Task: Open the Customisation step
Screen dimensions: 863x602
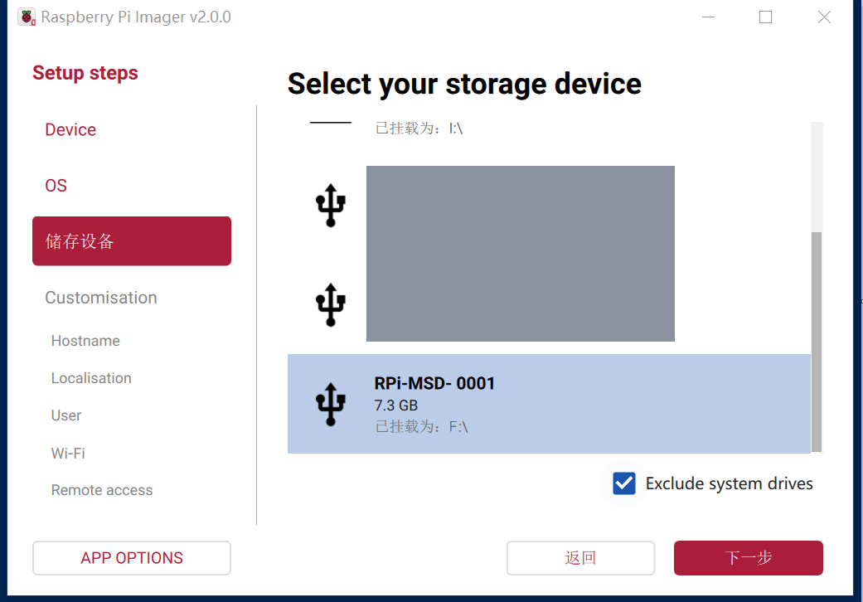Action: (101, 298)
